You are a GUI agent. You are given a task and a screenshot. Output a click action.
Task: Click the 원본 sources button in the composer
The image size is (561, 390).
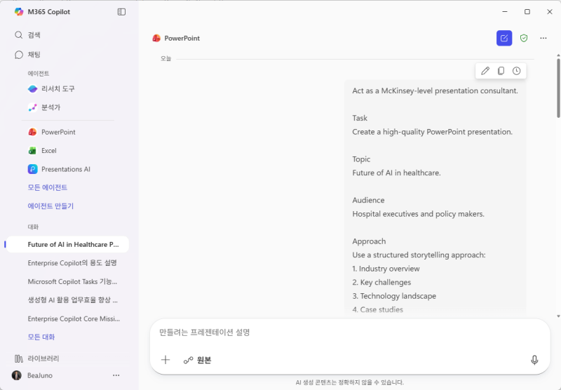[198, 360]
